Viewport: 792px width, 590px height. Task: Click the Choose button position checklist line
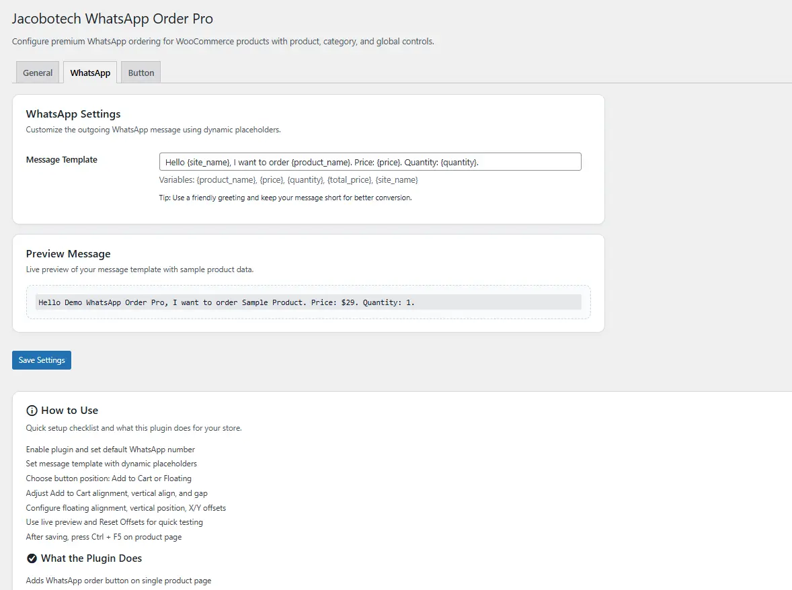click(x=109, y=478)
